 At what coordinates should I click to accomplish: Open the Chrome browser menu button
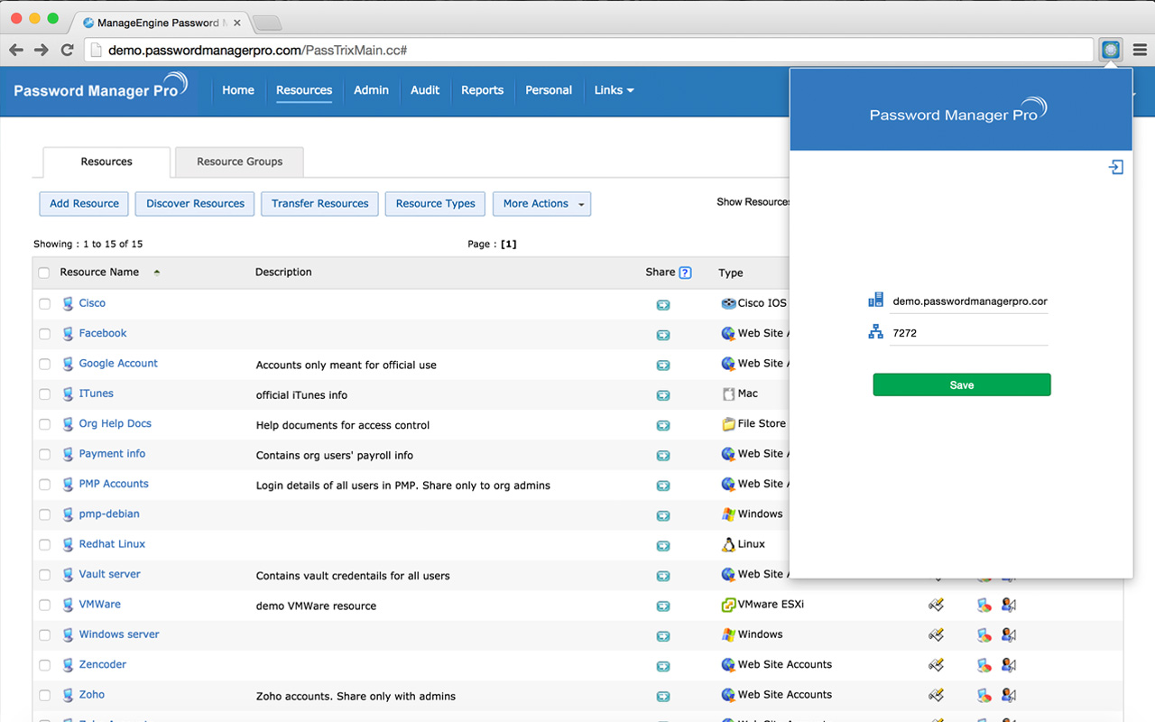pyautogui.click(x=1139, y=50)
